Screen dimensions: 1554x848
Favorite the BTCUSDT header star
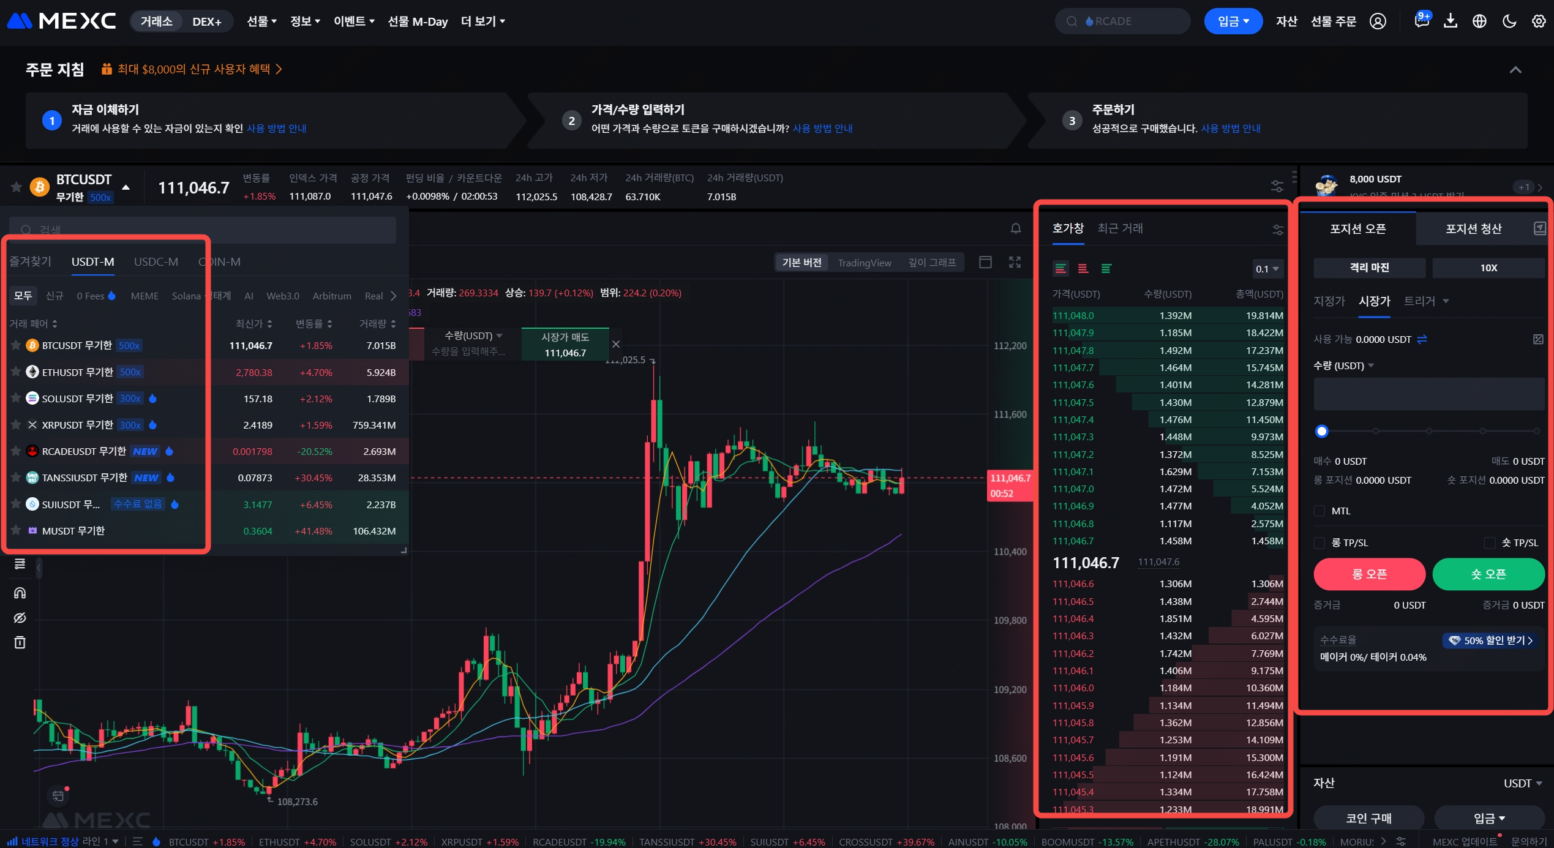click(x=17, y=187)
